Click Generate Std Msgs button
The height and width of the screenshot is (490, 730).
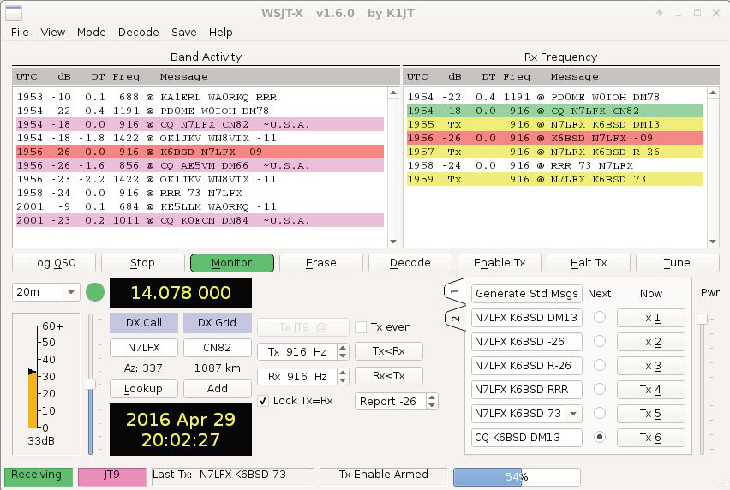click(x=527, y=294)
